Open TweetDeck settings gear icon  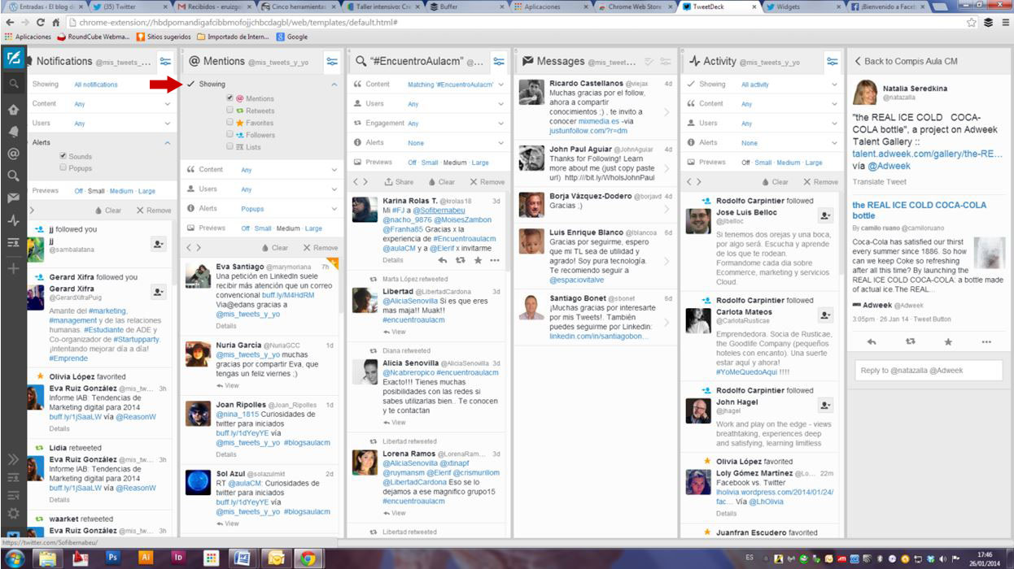13,513
